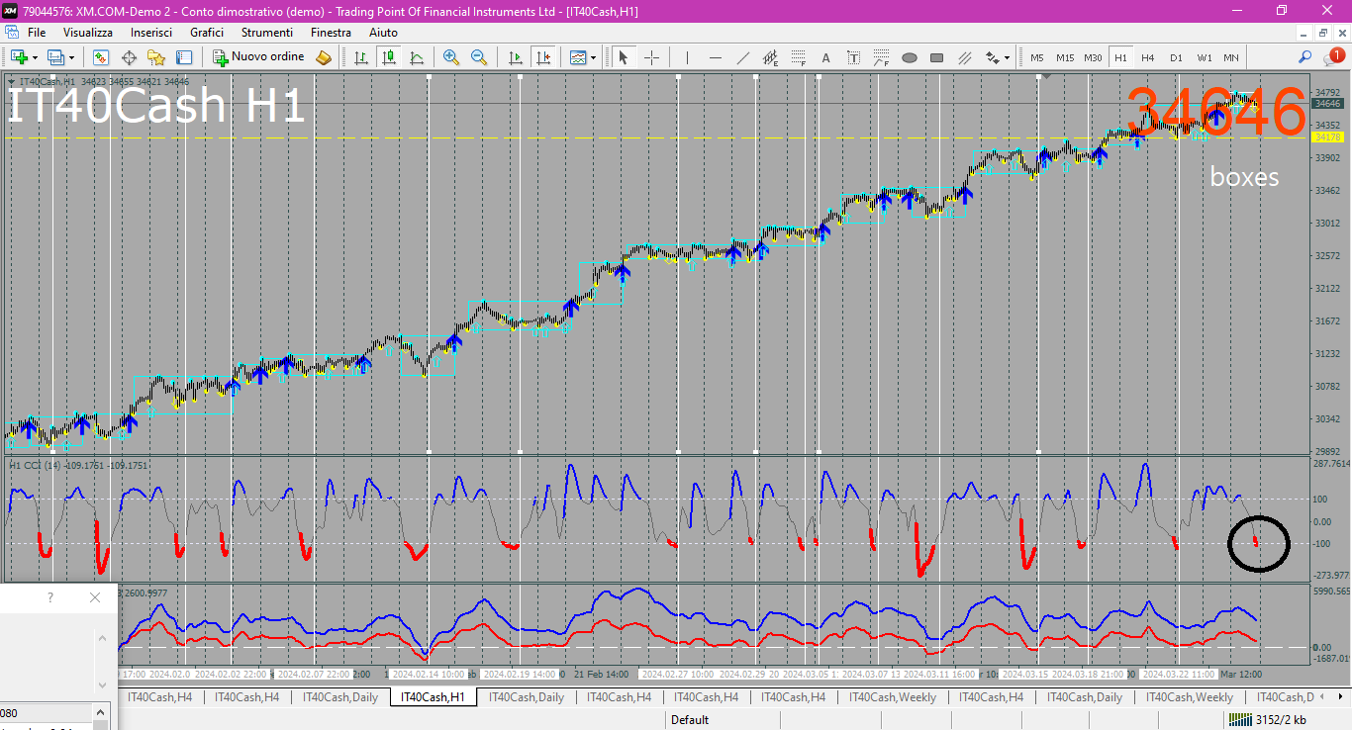Select the Rectangle drawing tool
1352x730 pixels.
[x=936, y=57]
